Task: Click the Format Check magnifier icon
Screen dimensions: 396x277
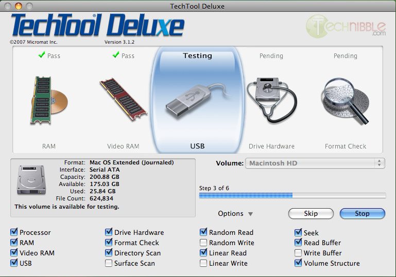Action: coord(346,101)
